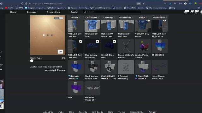
Task: Select the Black Widow's Batons item
Action: click(x=126, y=46)
